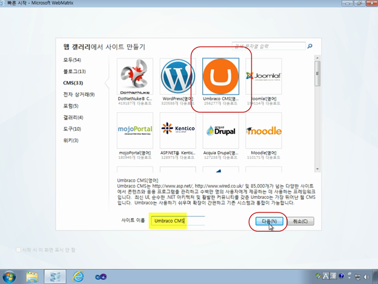The image size is (378, 284).
Task: Click the mojoPortal[영어] title text
Action: pos(135,153)
